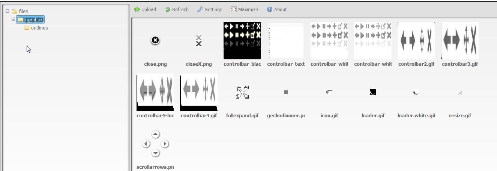The width and height of the screenshot is (497, 171).
Task: Click the graphics folder icon
Action: pos(21,20)
